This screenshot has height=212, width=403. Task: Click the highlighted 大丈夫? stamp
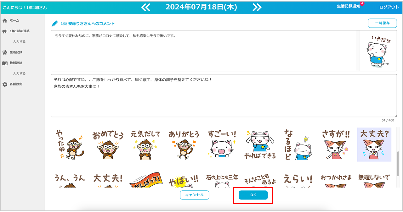click(374, 145)
